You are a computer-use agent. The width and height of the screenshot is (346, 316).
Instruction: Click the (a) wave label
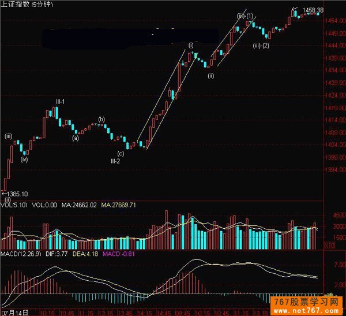pos(76,138)
